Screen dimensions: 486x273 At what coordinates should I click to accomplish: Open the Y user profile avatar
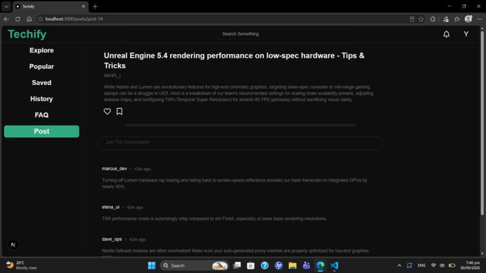pyautogui.click(x=466, y=34)
